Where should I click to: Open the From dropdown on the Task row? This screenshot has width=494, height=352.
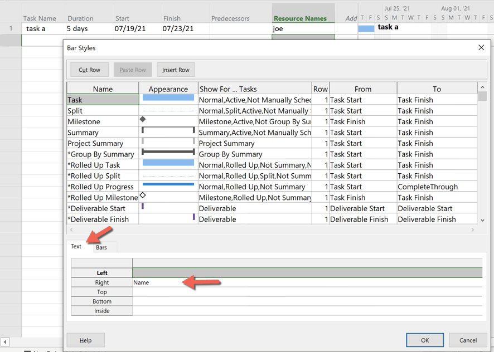pyautogui.click(x=363, y=100)
